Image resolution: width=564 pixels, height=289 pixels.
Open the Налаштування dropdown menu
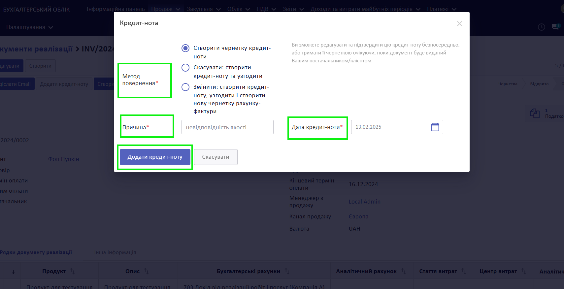[29, 27]
